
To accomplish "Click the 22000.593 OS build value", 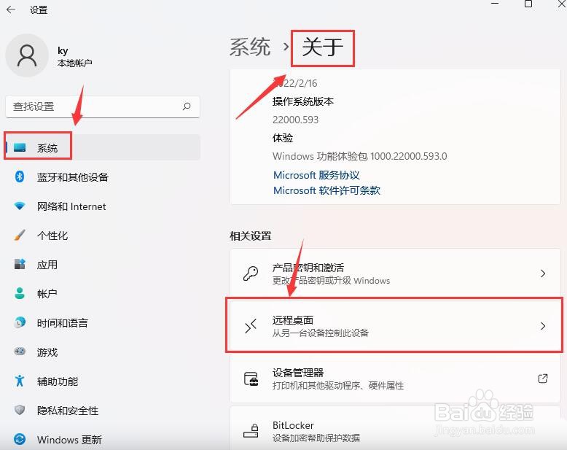I will pos(295,120).
